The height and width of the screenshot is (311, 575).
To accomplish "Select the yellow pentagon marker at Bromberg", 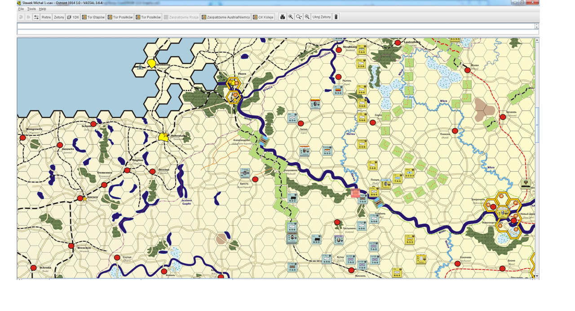I will coord(152,64).
